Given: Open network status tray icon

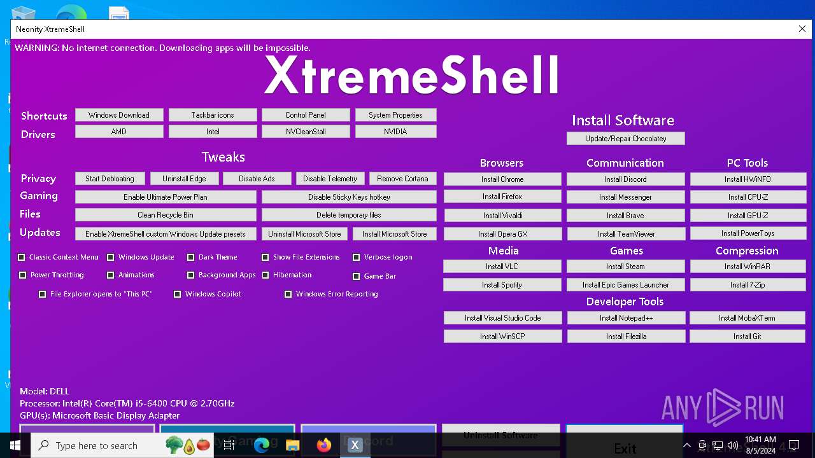Looking at the screenshot, I should click(x=718, y=445).
